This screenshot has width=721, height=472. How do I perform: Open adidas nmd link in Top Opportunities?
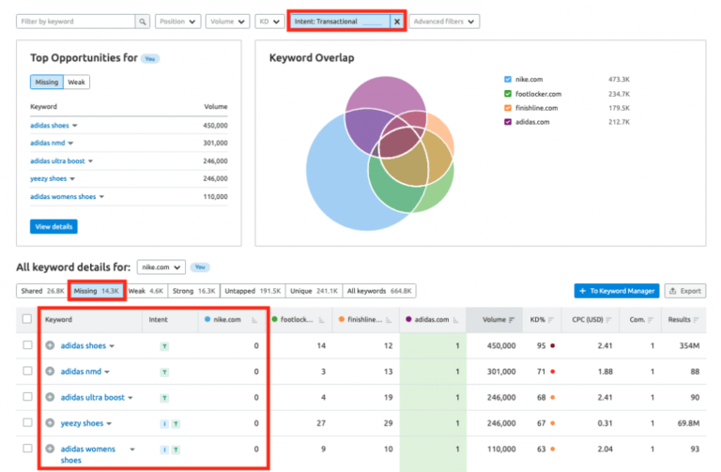48,143
